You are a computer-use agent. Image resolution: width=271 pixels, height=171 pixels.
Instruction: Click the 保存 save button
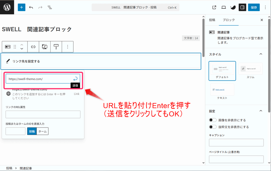pyautogui.click(x=254, y=7)
